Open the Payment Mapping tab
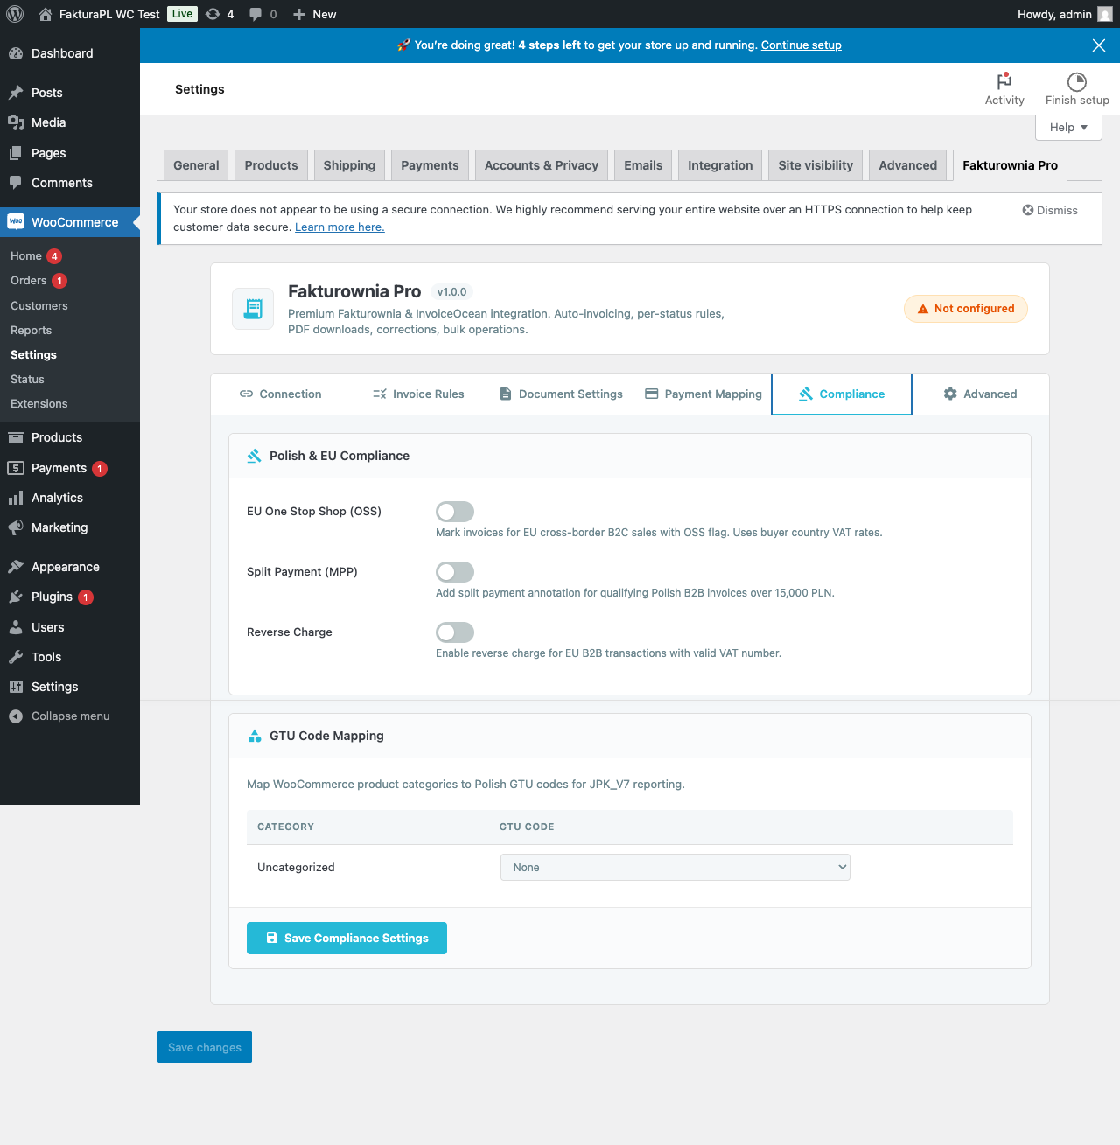 click(703, 394)
